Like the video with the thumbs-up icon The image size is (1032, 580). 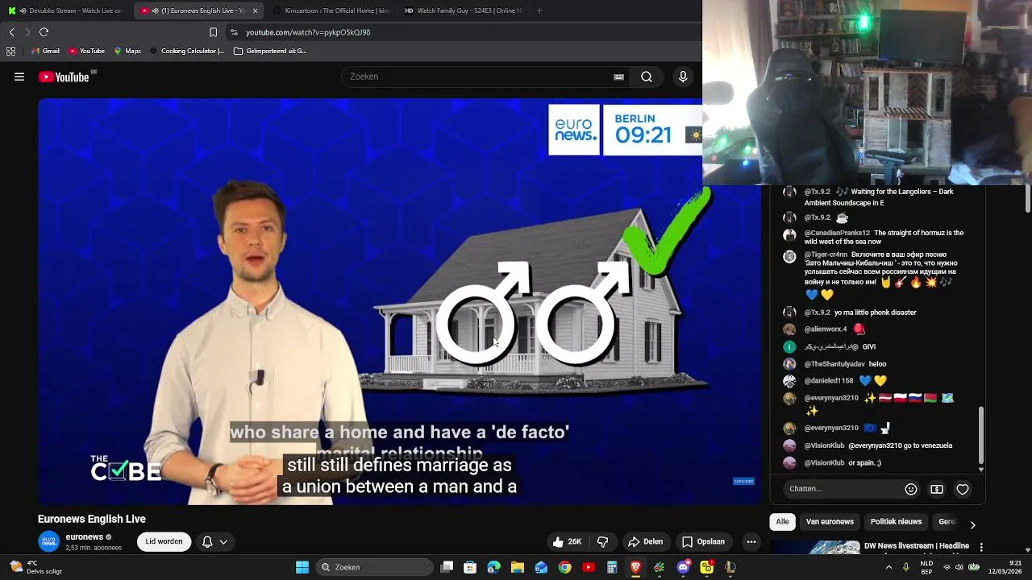coord(558,542)
